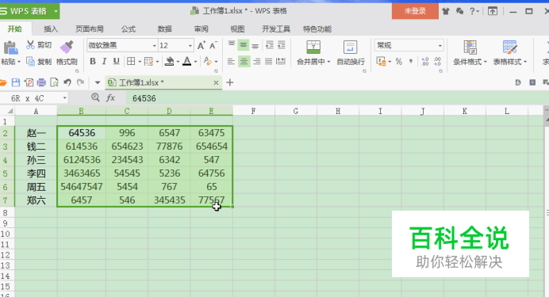Click the Print icon in quick toolbar
This screenshot has width=549, height=297.
click(41, 82)
